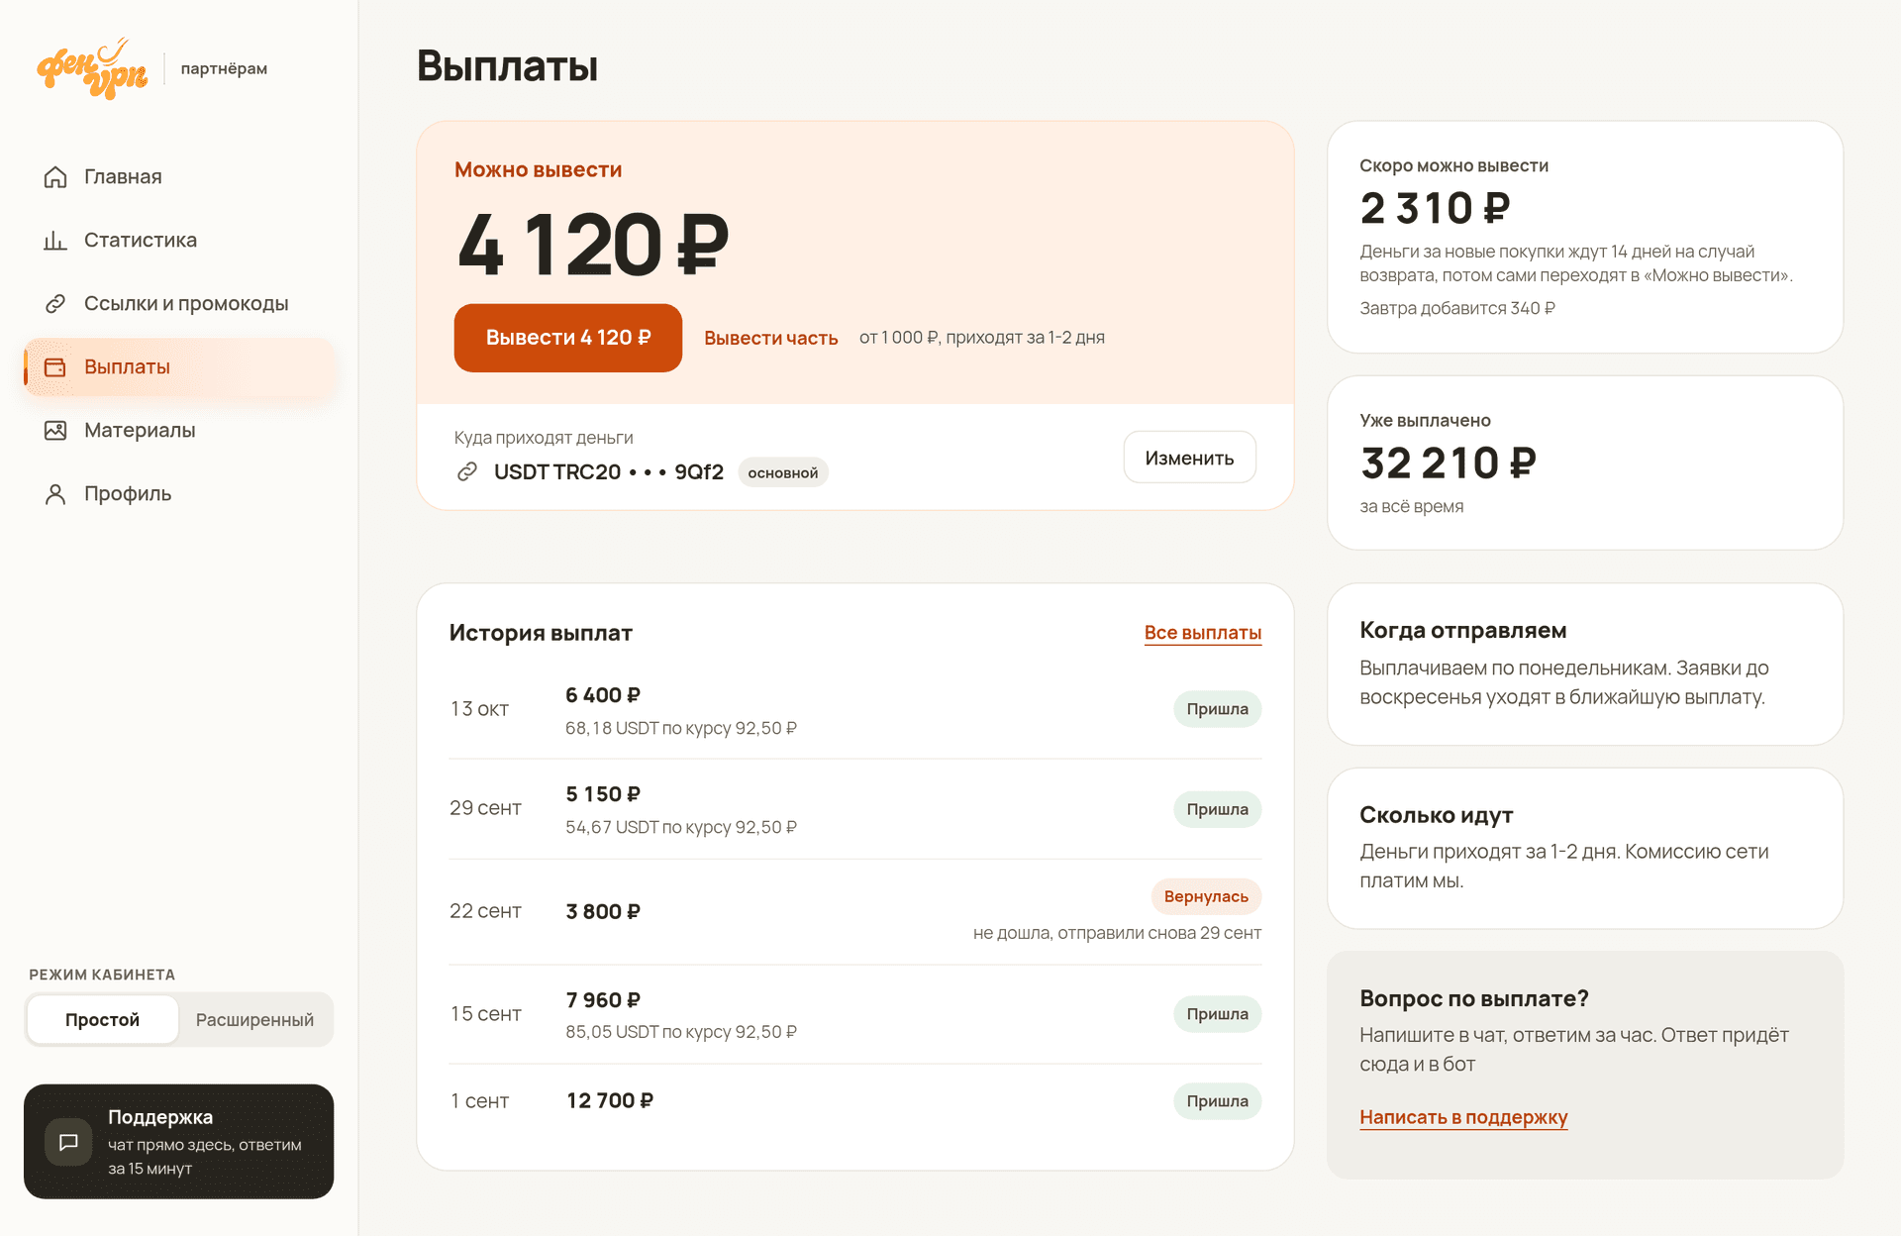Image resolution: width=1901 pixels, height=1236 pixels.
Task: Open Ссылки и промокоды page
Action: click(179, 303)
